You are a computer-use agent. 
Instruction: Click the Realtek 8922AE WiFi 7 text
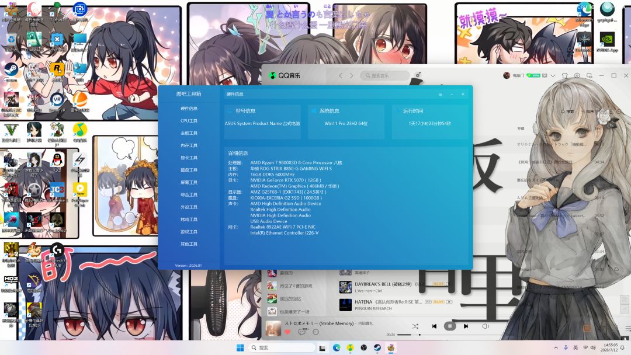click(x=283, y=227)
